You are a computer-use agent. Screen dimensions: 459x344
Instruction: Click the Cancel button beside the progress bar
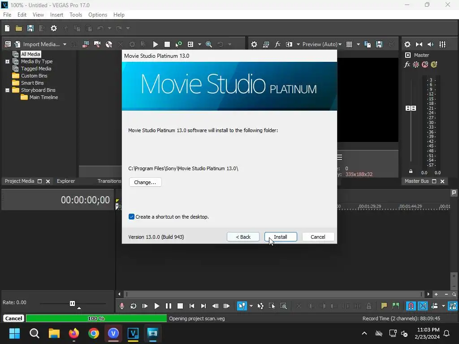[x=13, y=318]
